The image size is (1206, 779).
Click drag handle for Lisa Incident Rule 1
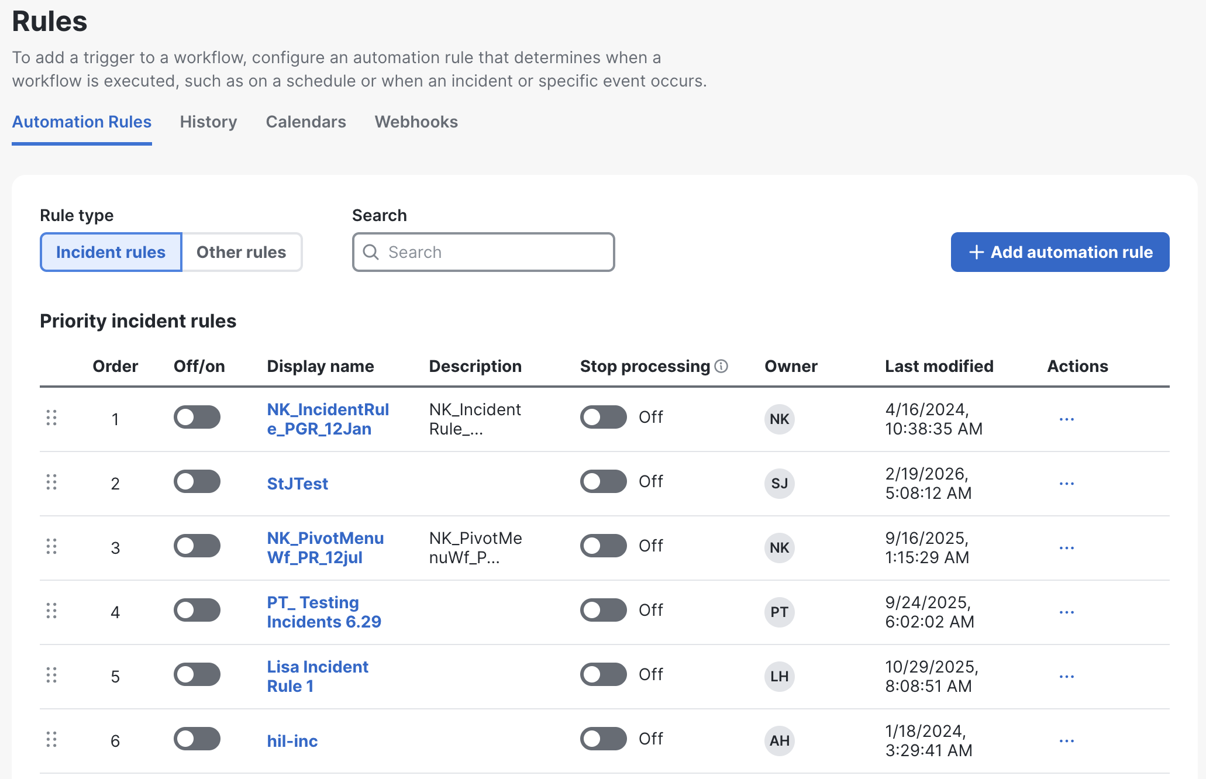tap(51, 675)
